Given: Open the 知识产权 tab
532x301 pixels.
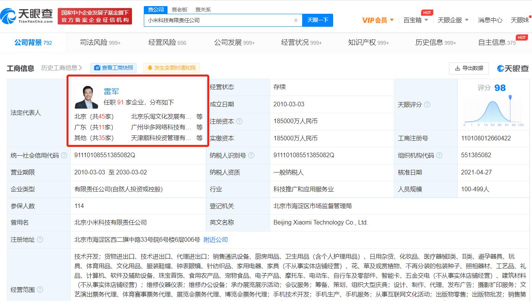Looking at the screenshot, I should [x=368, y=42].
